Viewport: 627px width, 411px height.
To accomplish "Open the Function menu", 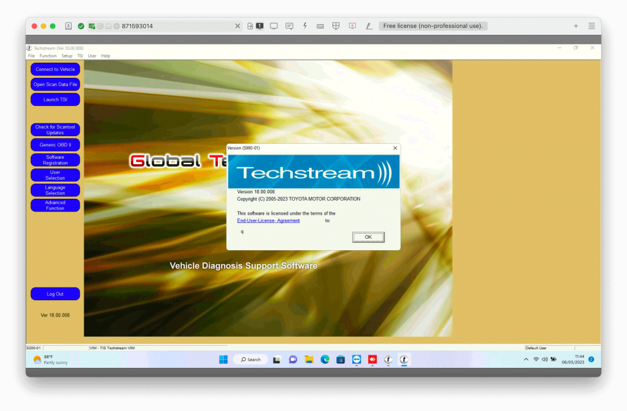I will point(48,56).
